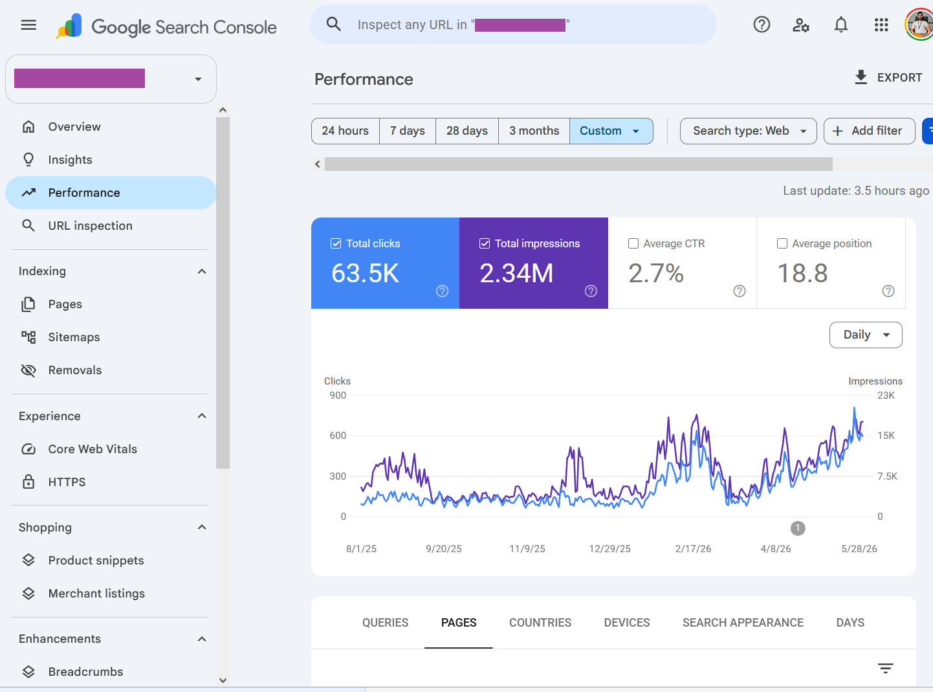The image size is (933, 692).
Task: Click the Sitemaps tree icon
Action: pyautogui.click(x=28, y=337)
